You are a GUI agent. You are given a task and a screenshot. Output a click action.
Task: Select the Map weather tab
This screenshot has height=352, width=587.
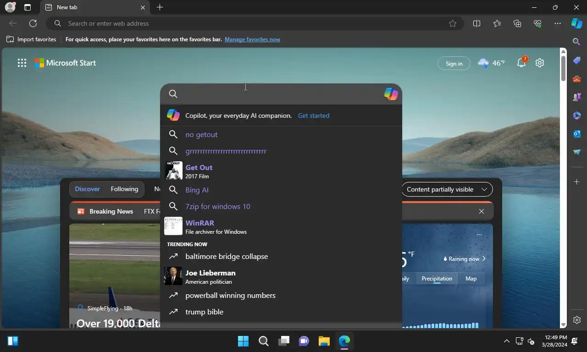pos(471,279)
